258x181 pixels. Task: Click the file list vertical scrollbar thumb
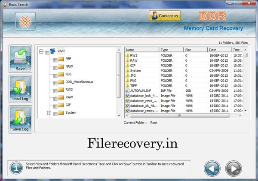[246, 55]
